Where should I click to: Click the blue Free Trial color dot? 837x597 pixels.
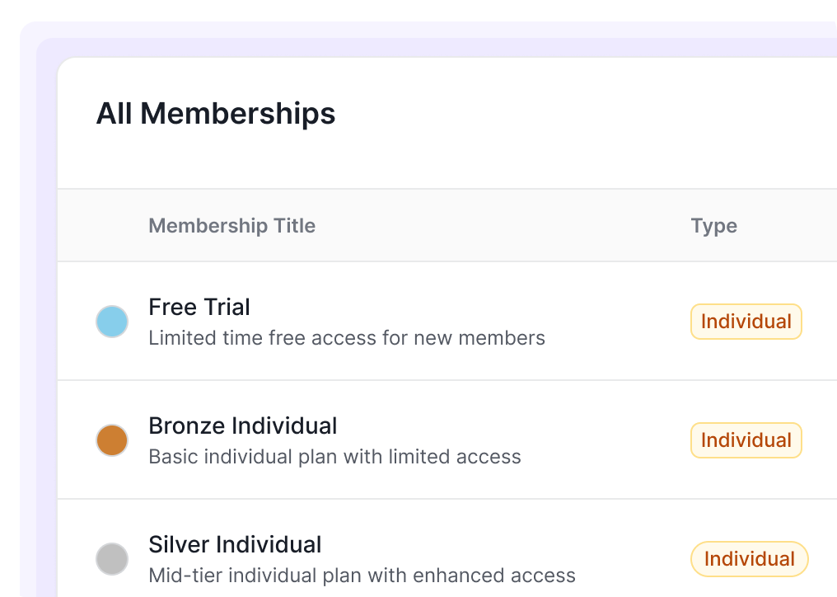click(112, 322)
